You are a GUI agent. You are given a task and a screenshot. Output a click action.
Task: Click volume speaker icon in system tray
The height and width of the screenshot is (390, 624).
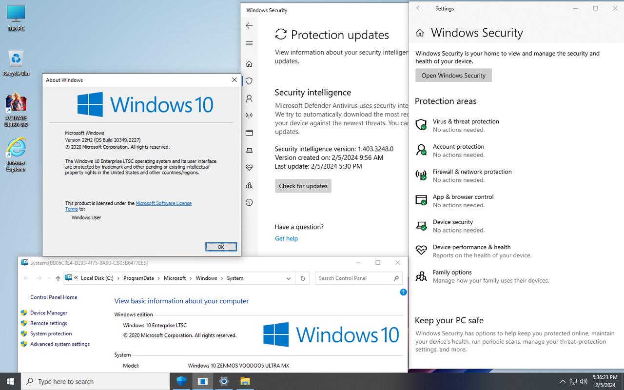583,381
